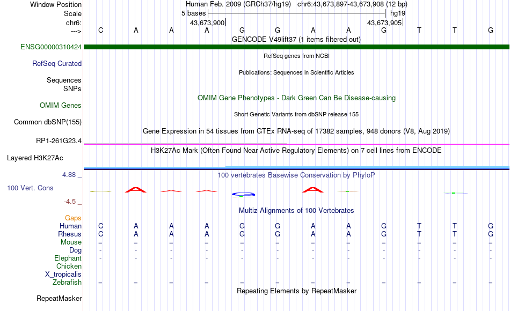Click the H3K27Ac Mark ENCODE track title
The height and width of the screenshot is (311, 510).
[296, 151]
